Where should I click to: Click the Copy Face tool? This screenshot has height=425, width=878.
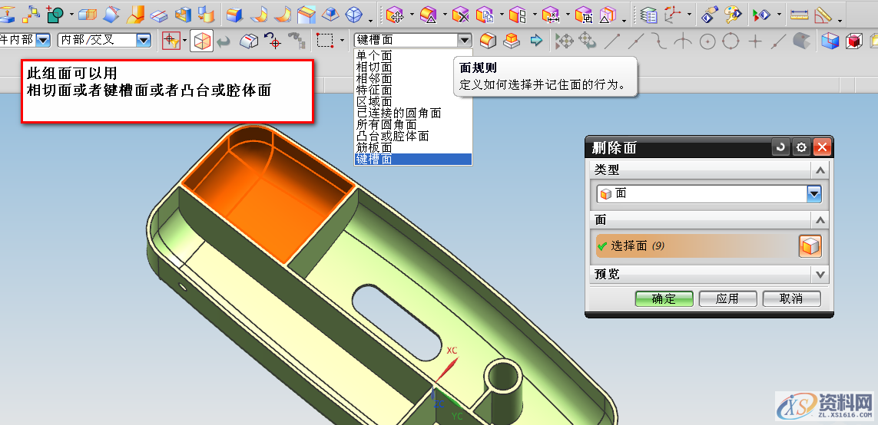(485, 14)
